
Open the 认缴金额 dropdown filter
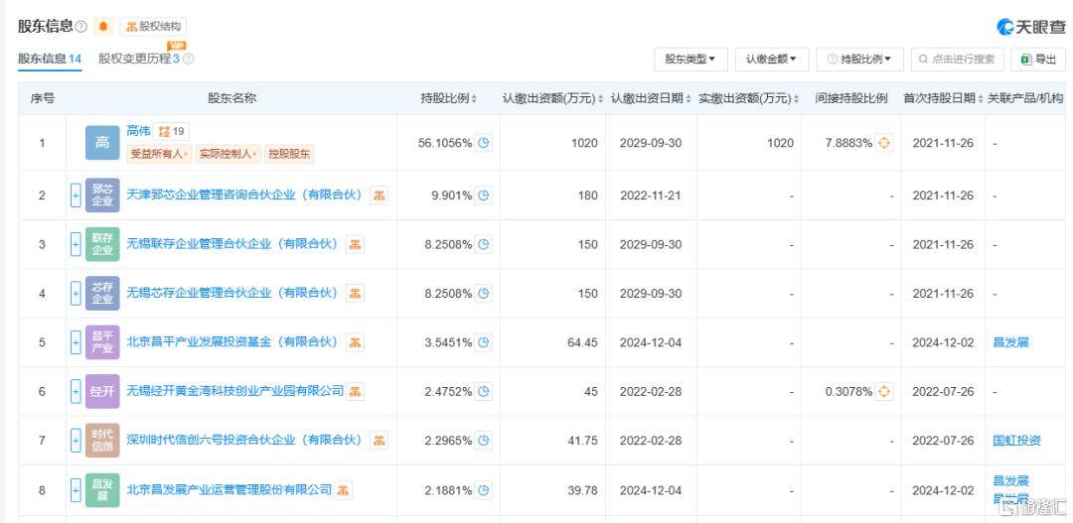coord(771,60)
